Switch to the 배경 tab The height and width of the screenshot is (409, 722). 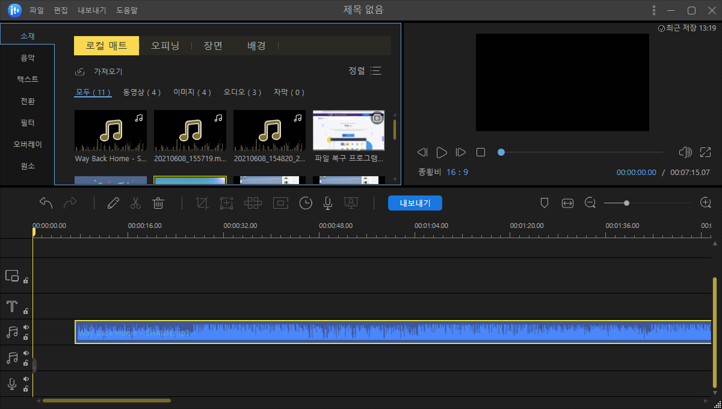pos(256,45)
